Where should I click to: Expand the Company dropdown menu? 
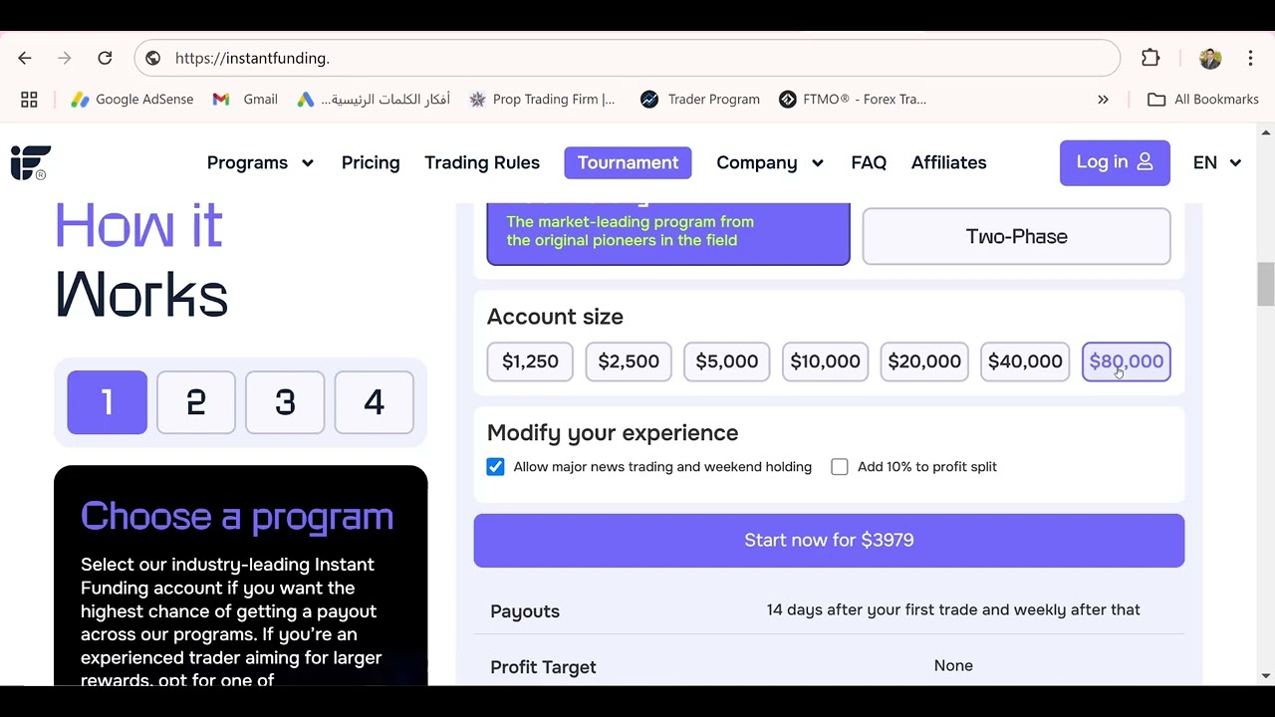[x=770, y=162]
